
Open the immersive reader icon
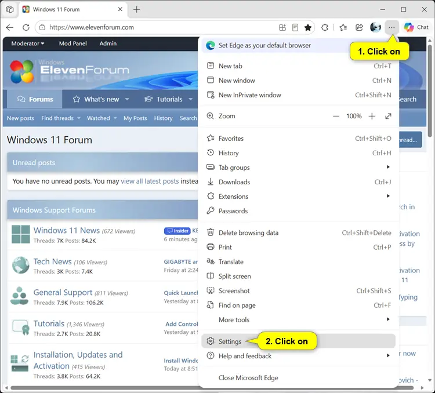295,27
